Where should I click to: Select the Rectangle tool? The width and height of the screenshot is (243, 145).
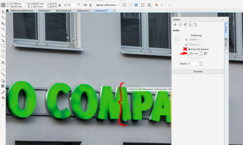coord(3,46)
